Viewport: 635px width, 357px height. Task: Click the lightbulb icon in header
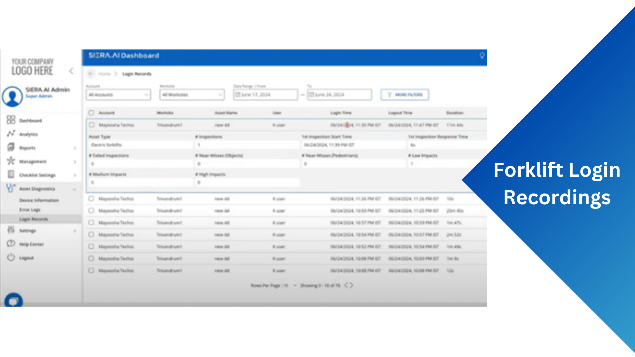[x=482, y=56]
